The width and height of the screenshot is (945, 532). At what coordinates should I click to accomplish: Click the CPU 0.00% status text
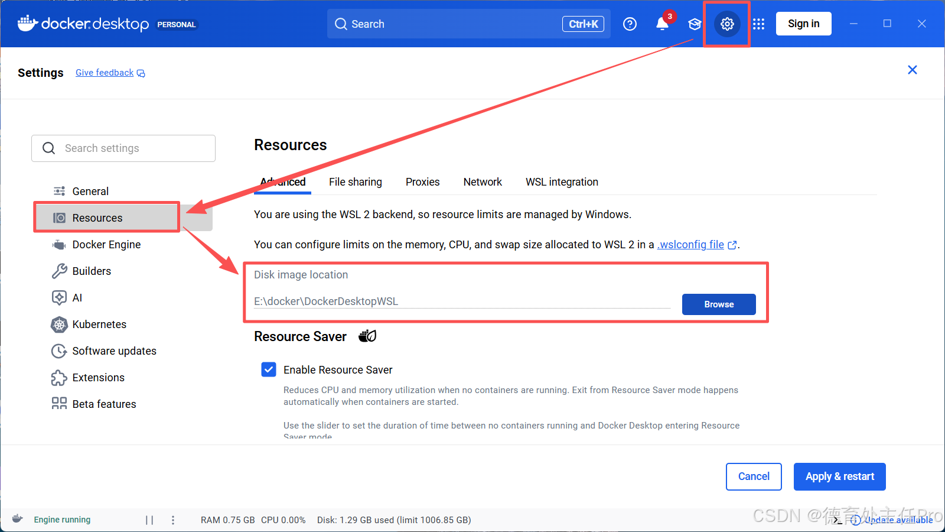click(x=283, y=520)
